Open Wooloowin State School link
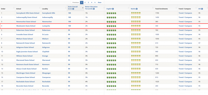The image size is (208, 95). pyautogui.click(x=26, y=26)
